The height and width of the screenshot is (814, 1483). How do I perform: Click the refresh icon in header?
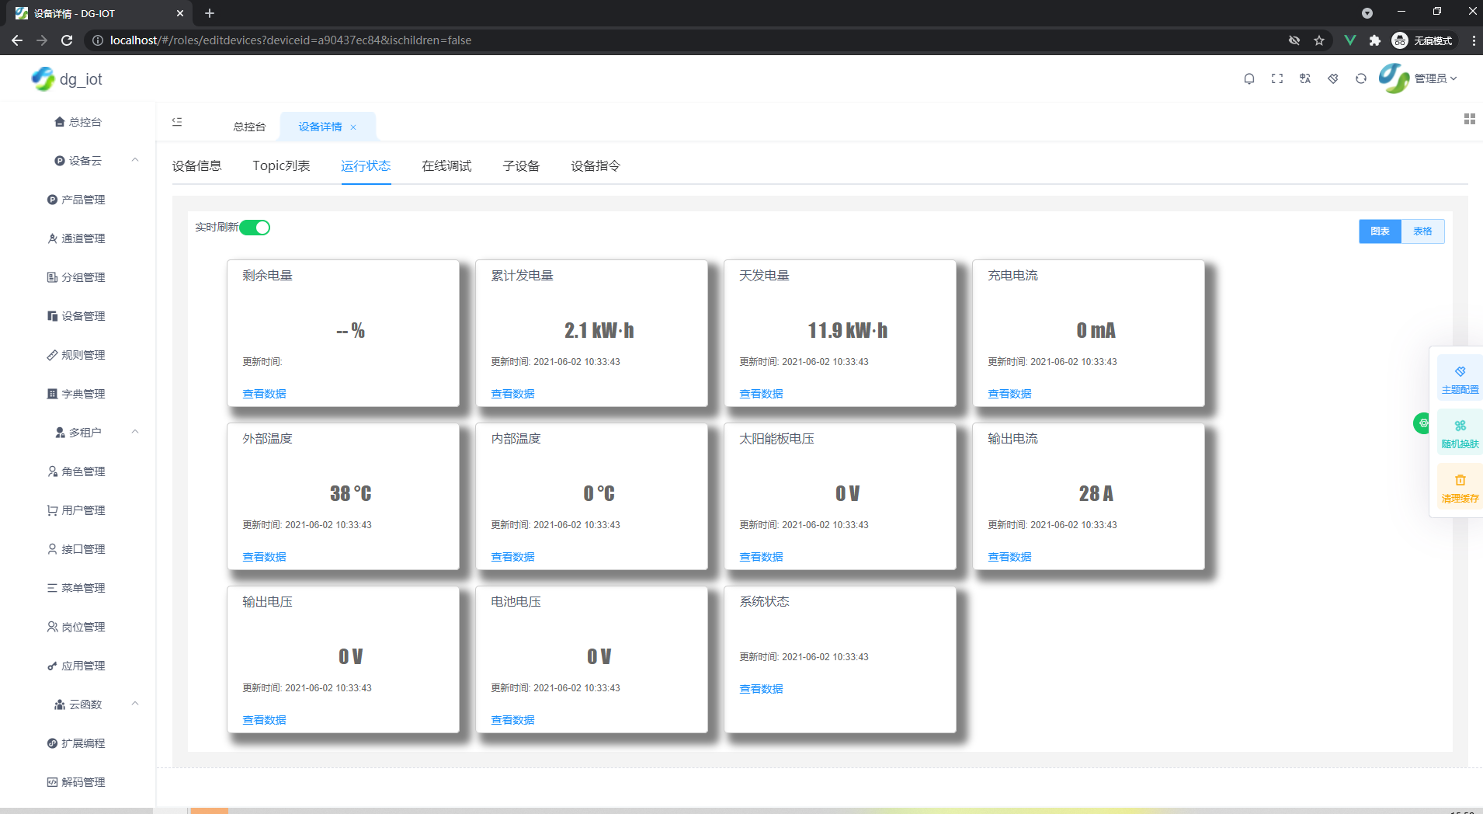(x=1360, y=78)
